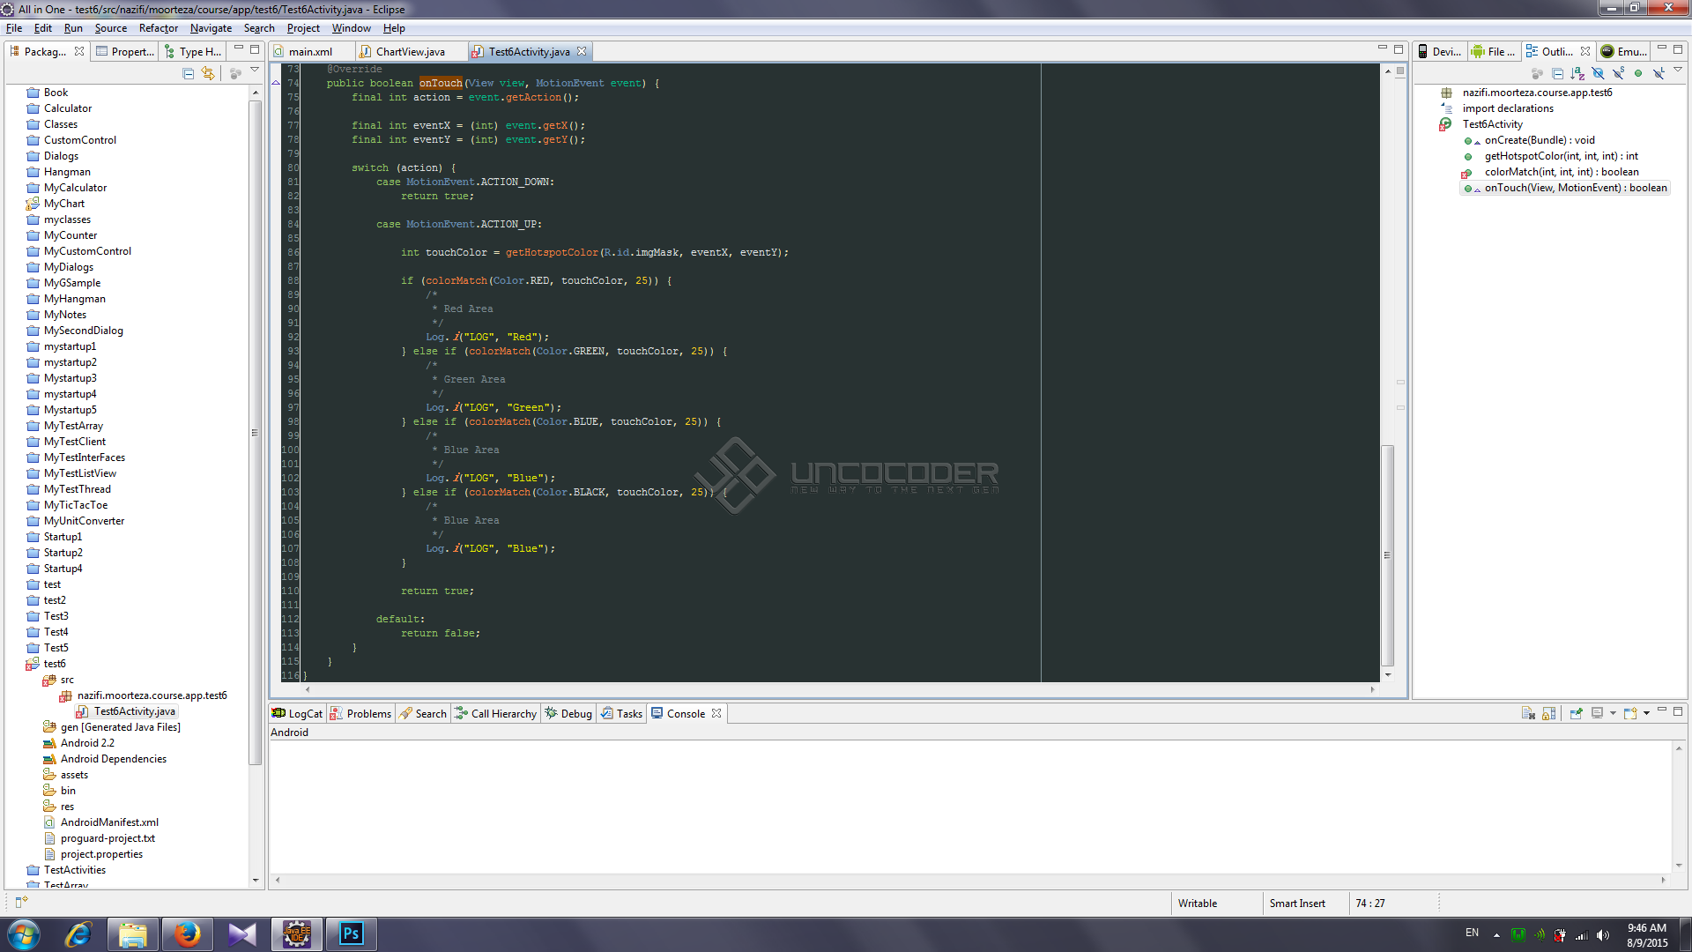Toggle Hide Local Types in Outline
This screenshot has width=1692, height=952.
(1659, 73)
